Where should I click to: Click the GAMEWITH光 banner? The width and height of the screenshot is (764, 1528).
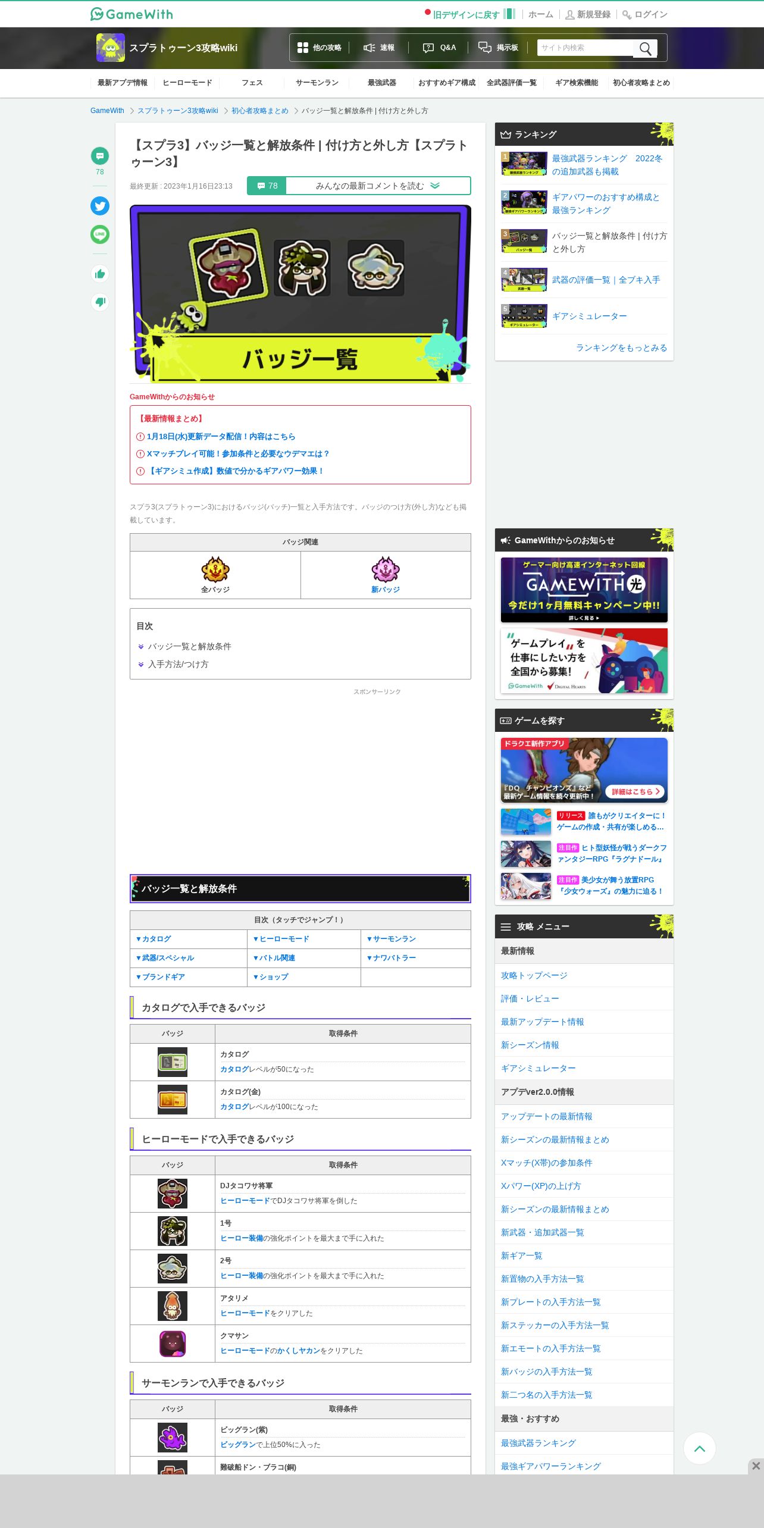tap(584, 590)
